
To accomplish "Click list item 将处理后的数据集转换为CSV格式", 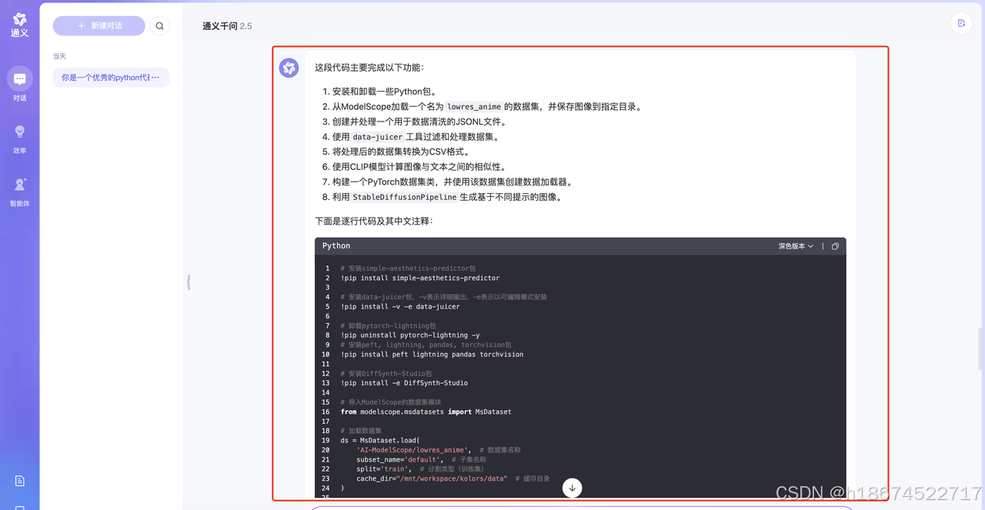I will [x=401, y=152].
